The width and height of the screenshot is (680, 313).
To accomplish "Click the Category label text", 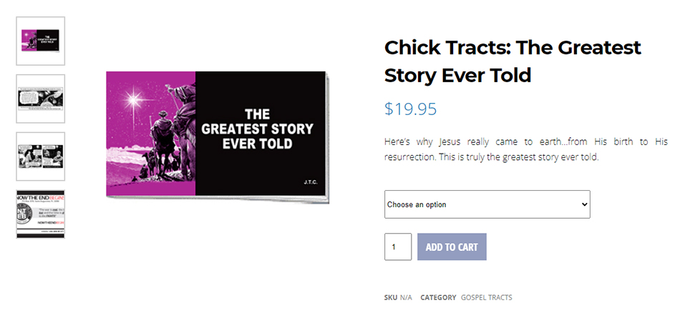I will click(x=438, y=297).
